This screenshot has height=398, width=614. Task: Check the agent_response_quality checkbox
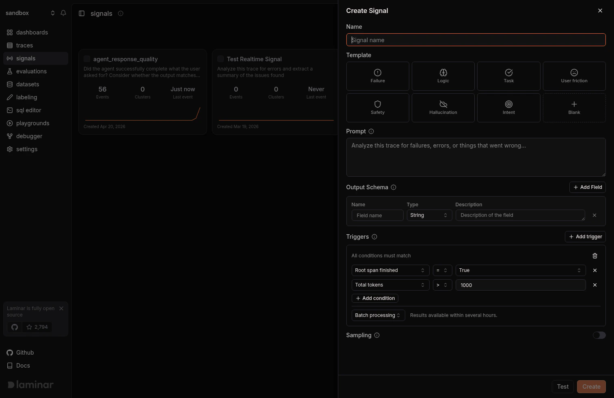point(87,59)
